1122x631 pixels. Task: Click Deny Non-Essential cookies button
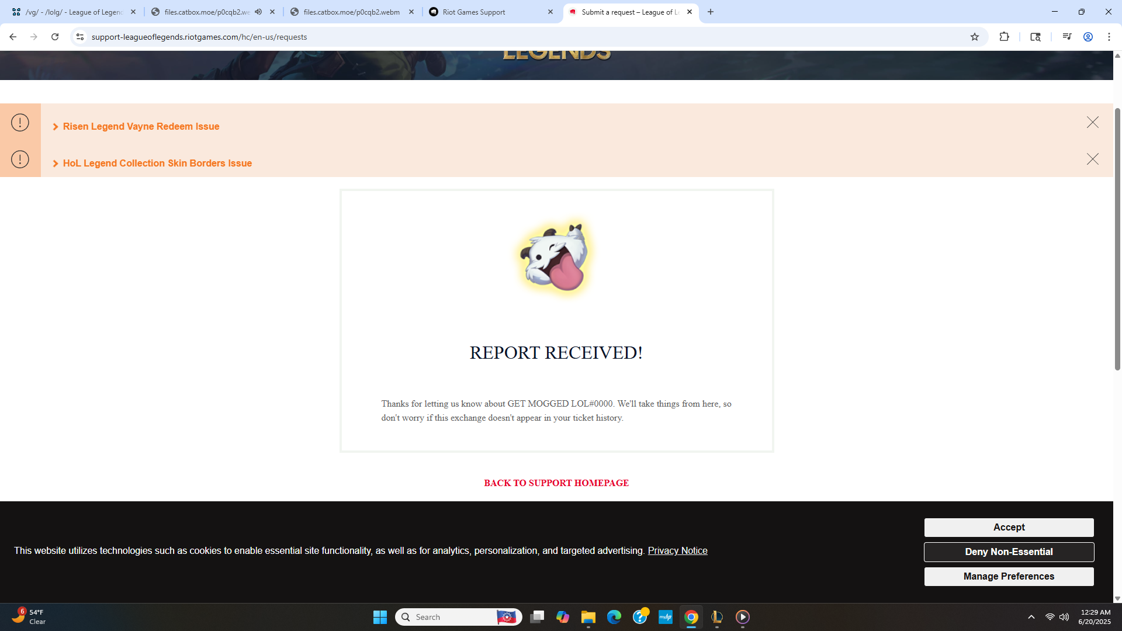click(x=1009, y=552)
